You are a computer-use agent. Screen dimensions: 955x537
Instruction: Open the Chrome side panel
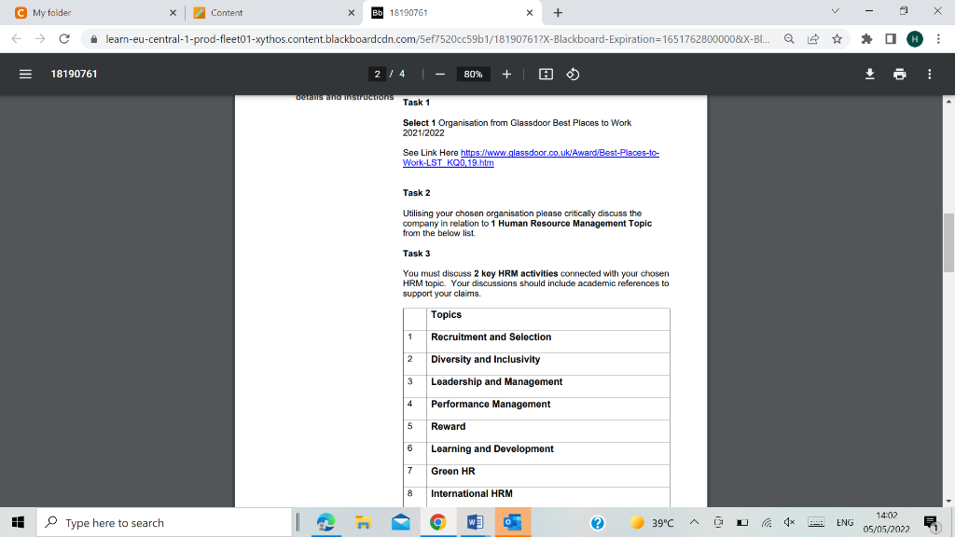click(891, 39)
